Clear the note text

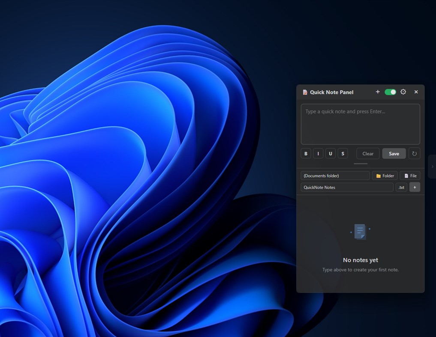coord(368,154)
